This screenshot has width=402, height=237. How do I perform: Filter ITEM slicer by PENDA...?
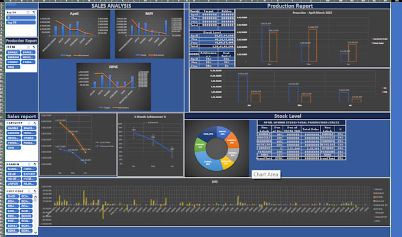pos(28,62)
